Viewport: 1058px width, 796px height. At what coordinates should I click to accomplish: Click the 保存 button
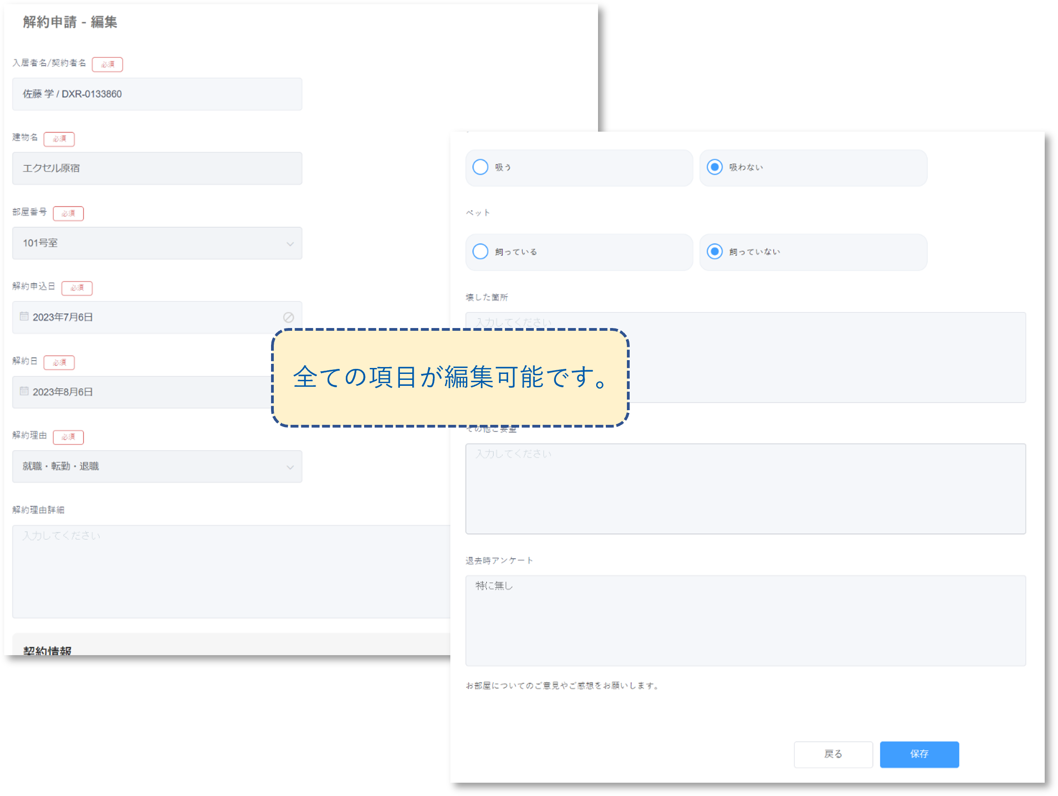click(919, 754)
